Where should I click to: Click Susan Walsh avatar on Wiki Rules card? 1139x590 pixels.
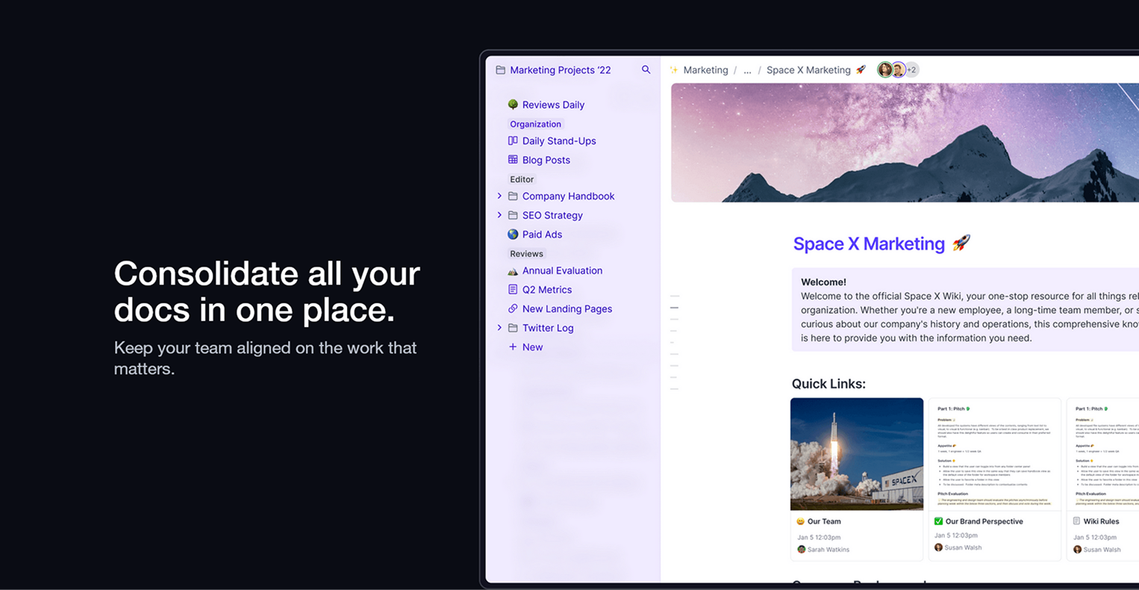1077,549
